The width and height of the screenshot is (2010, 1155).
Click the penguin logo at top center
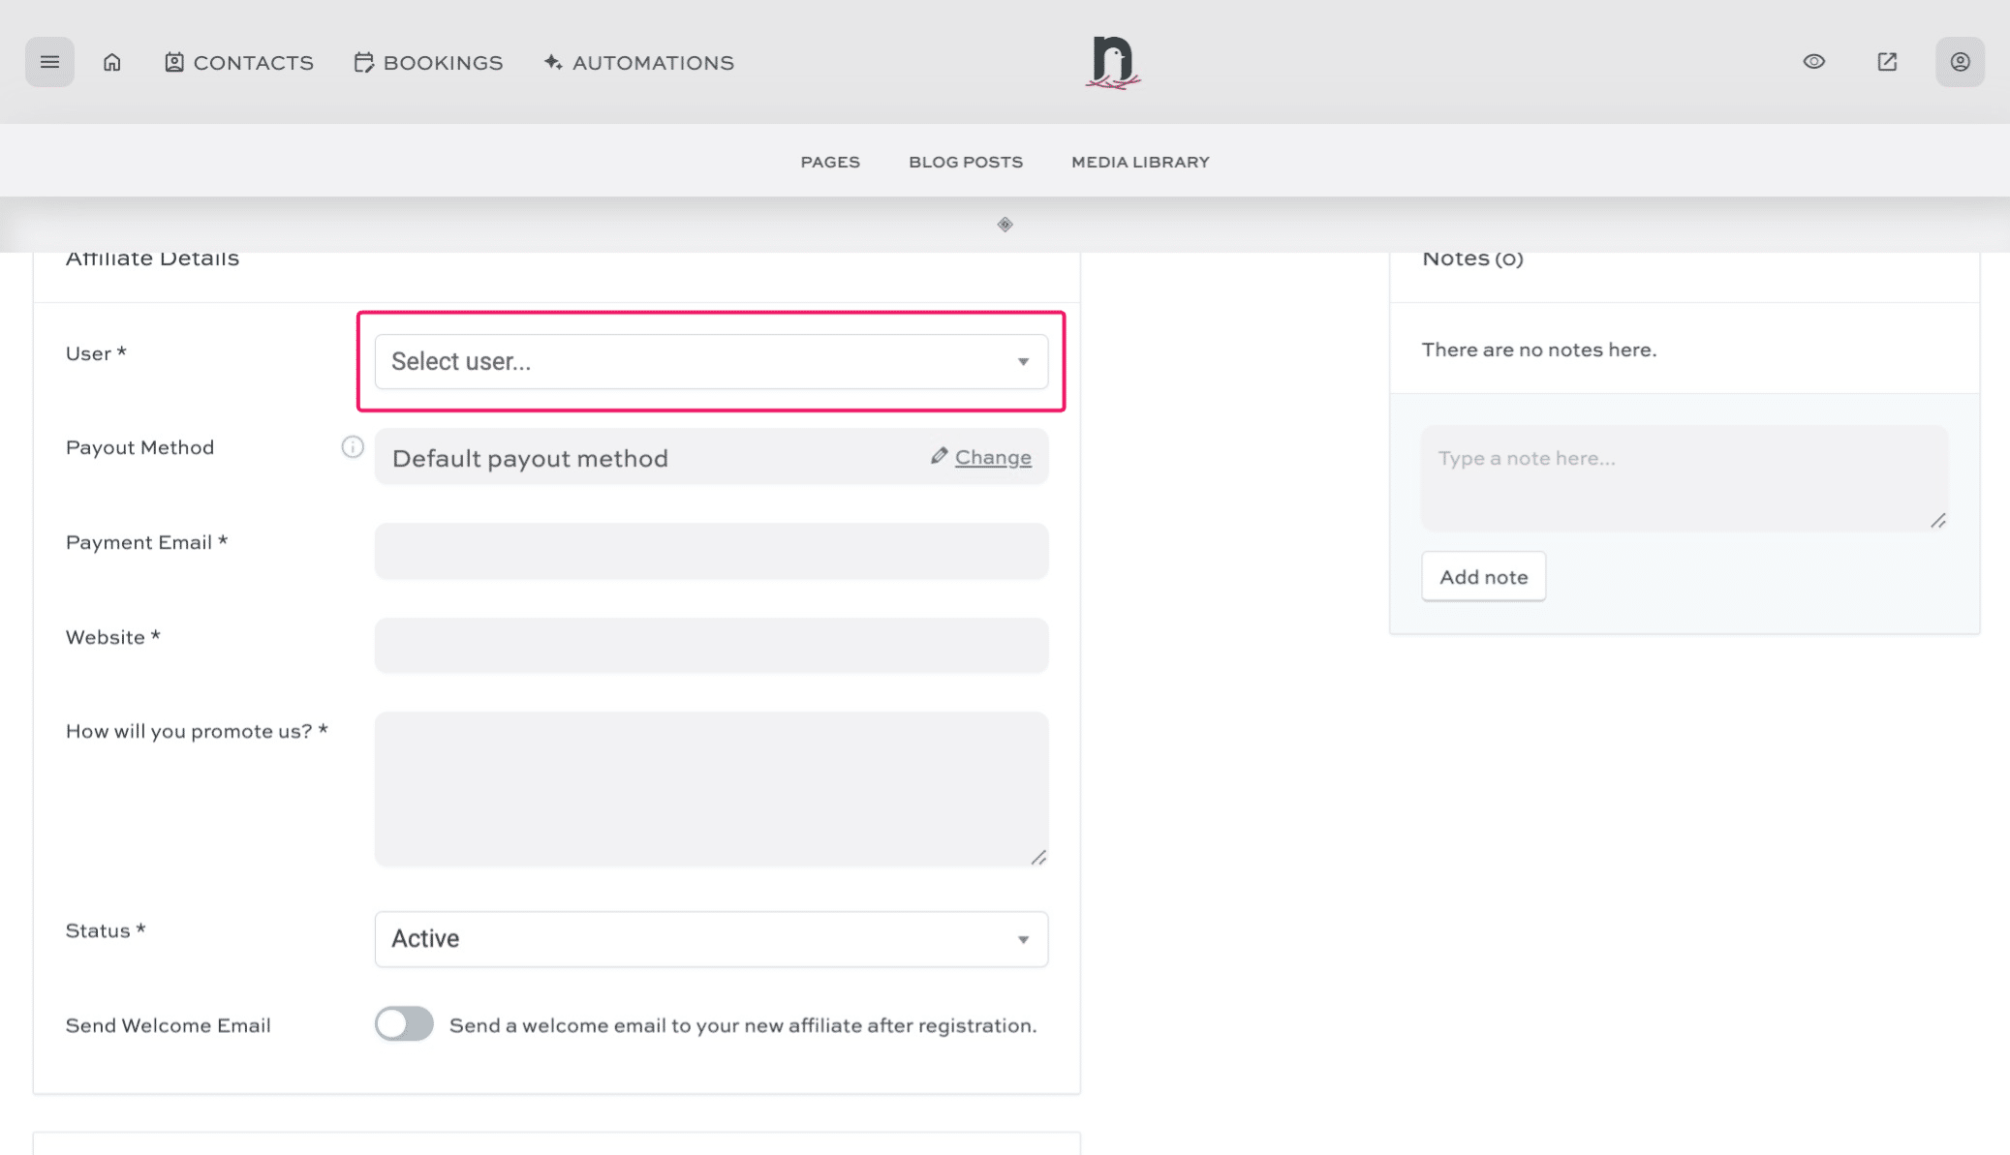[x=1114, y=61]
